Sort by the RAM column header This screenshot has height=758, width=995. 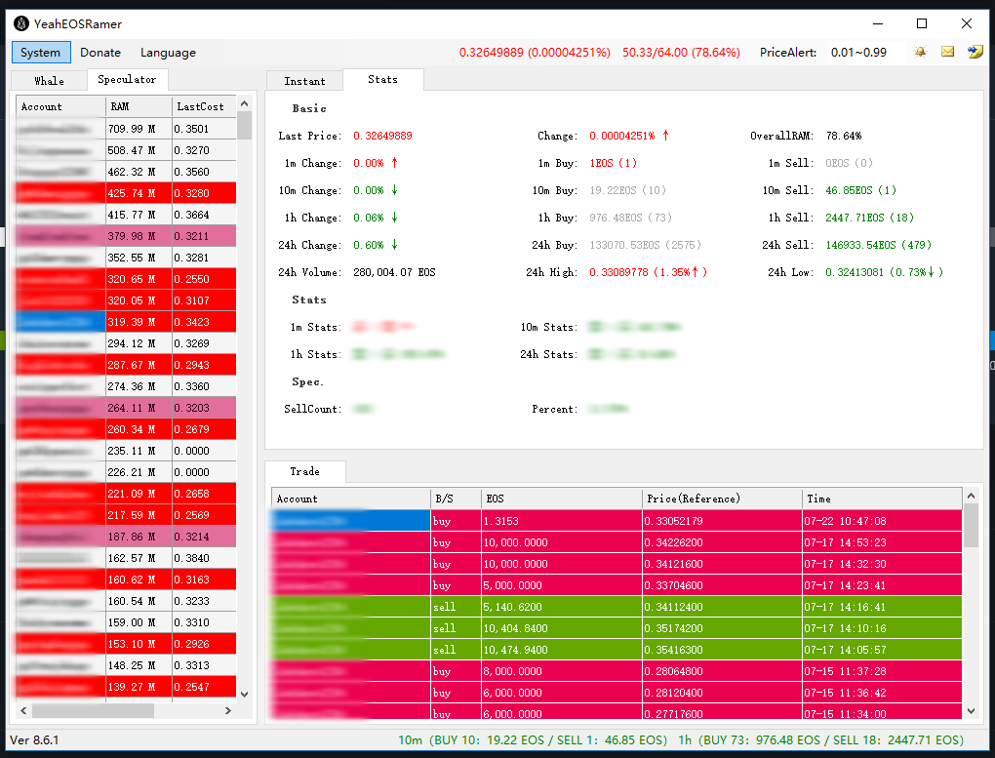click(x=139, y=106)
